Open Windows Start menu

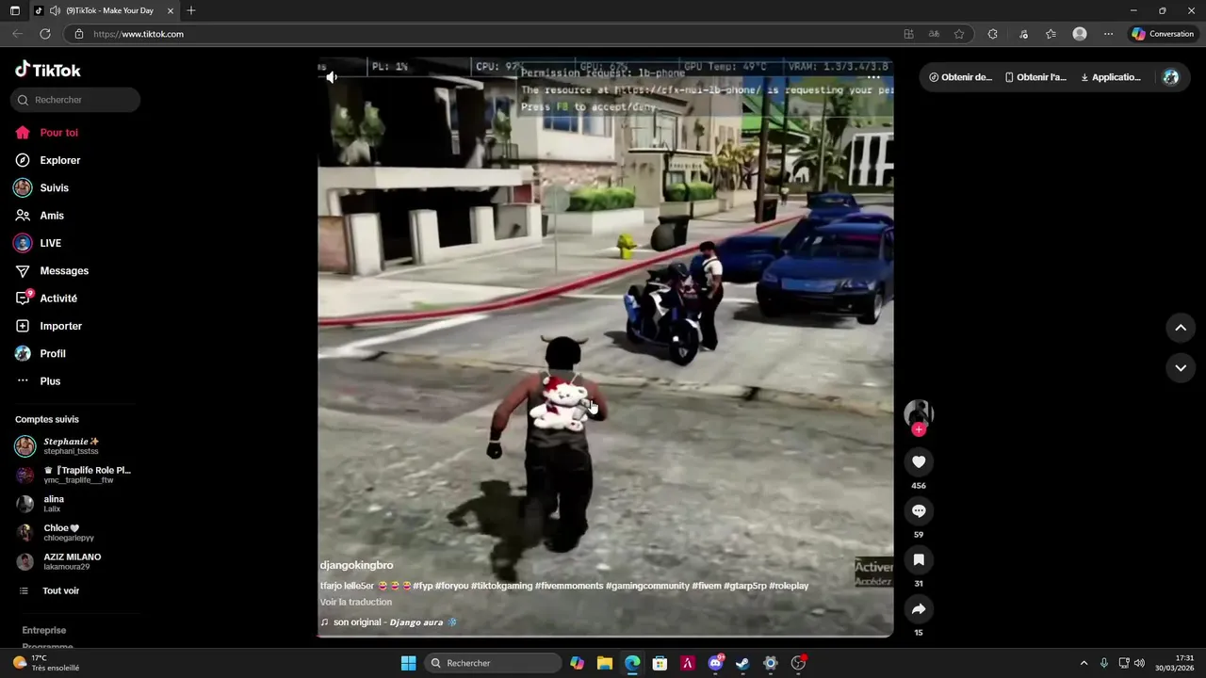[x=408, y=663]
